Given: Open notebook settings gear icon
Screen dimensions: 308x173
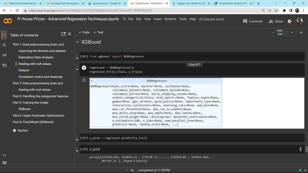Looking at the screenshot, I should pos(290,21).
